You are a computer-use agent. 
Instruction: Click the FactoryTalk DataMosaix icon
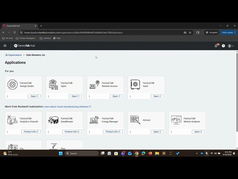click(x=54, y=120)
